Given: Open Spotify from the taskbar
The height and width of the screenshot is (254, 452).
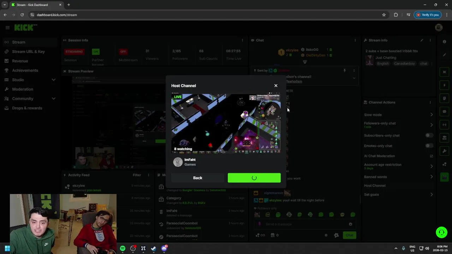Looking at the screenshot, I should (123, 248).
